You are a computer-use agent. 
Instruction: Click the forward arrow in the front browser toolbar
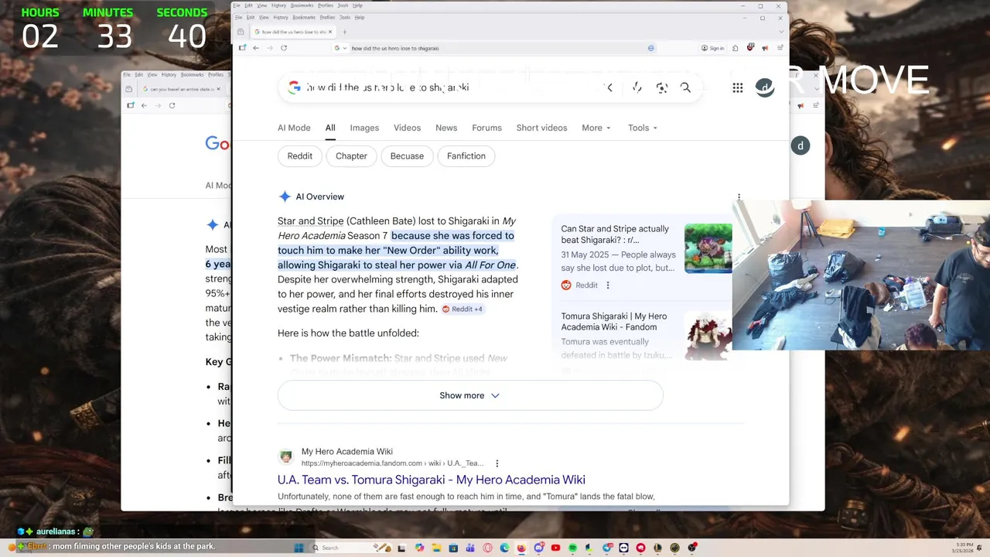click(x=269, y=48)
